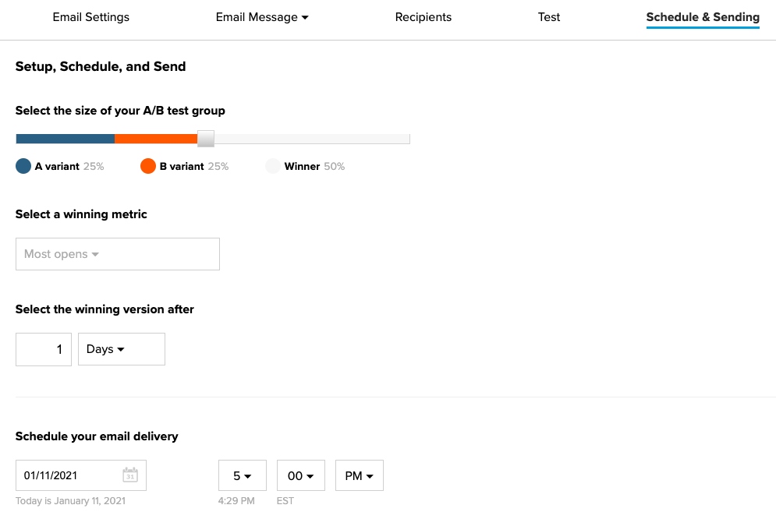Open the minutes dropdown showing 00
Viewport: 776px width, 519px height.
[301, 475]
